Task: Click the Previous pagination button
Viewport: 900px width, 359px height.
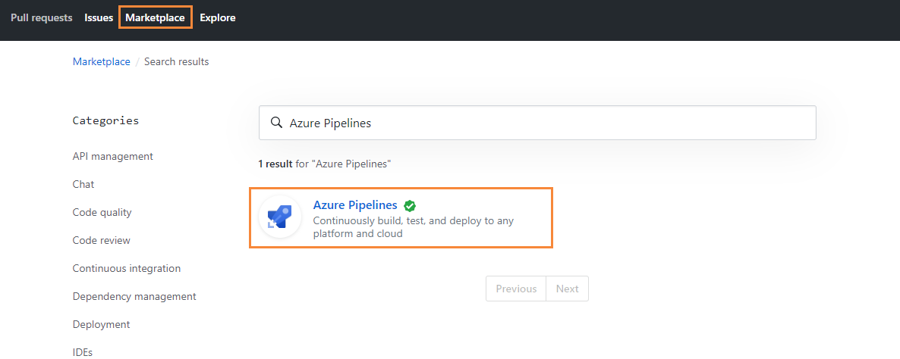Action: point(516,289)
